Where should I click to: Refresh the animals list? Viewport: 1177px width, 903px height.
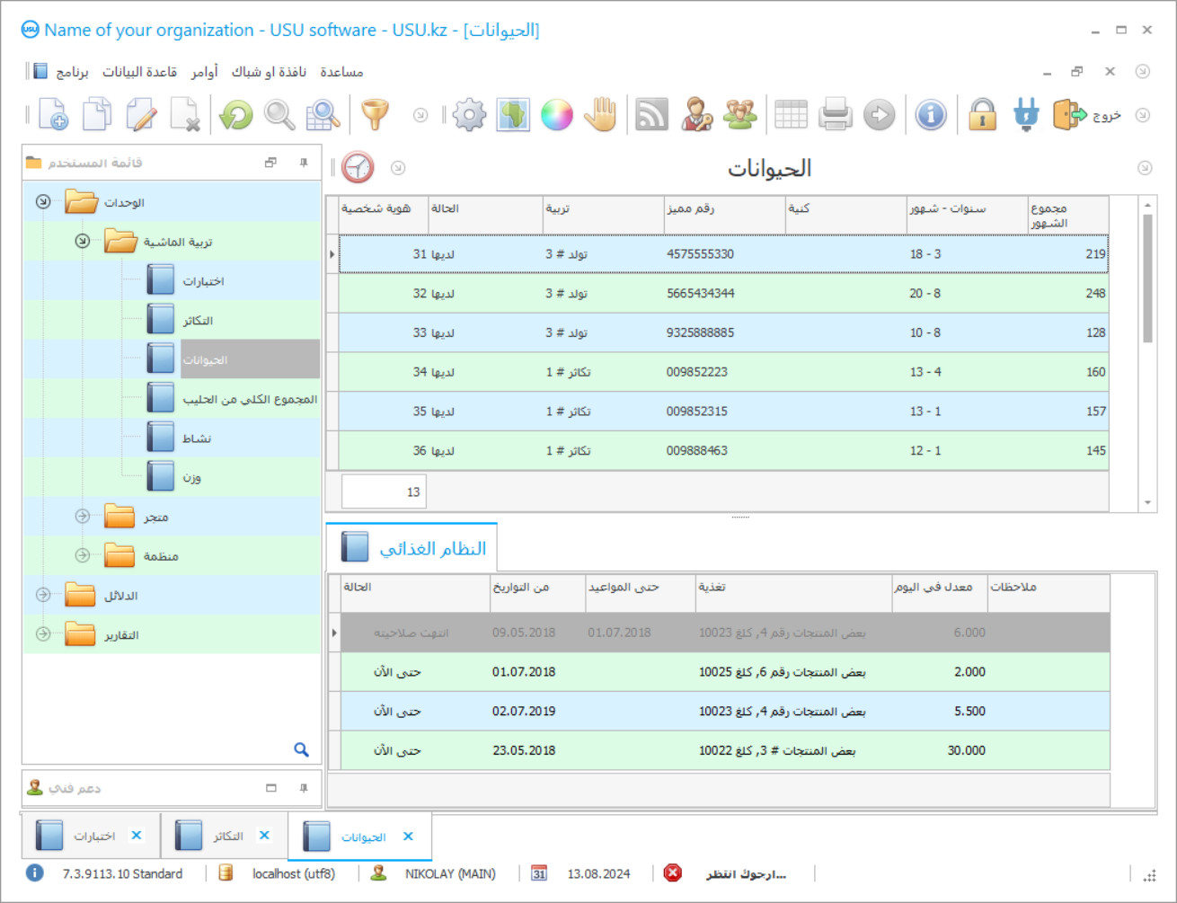(235, 115)
